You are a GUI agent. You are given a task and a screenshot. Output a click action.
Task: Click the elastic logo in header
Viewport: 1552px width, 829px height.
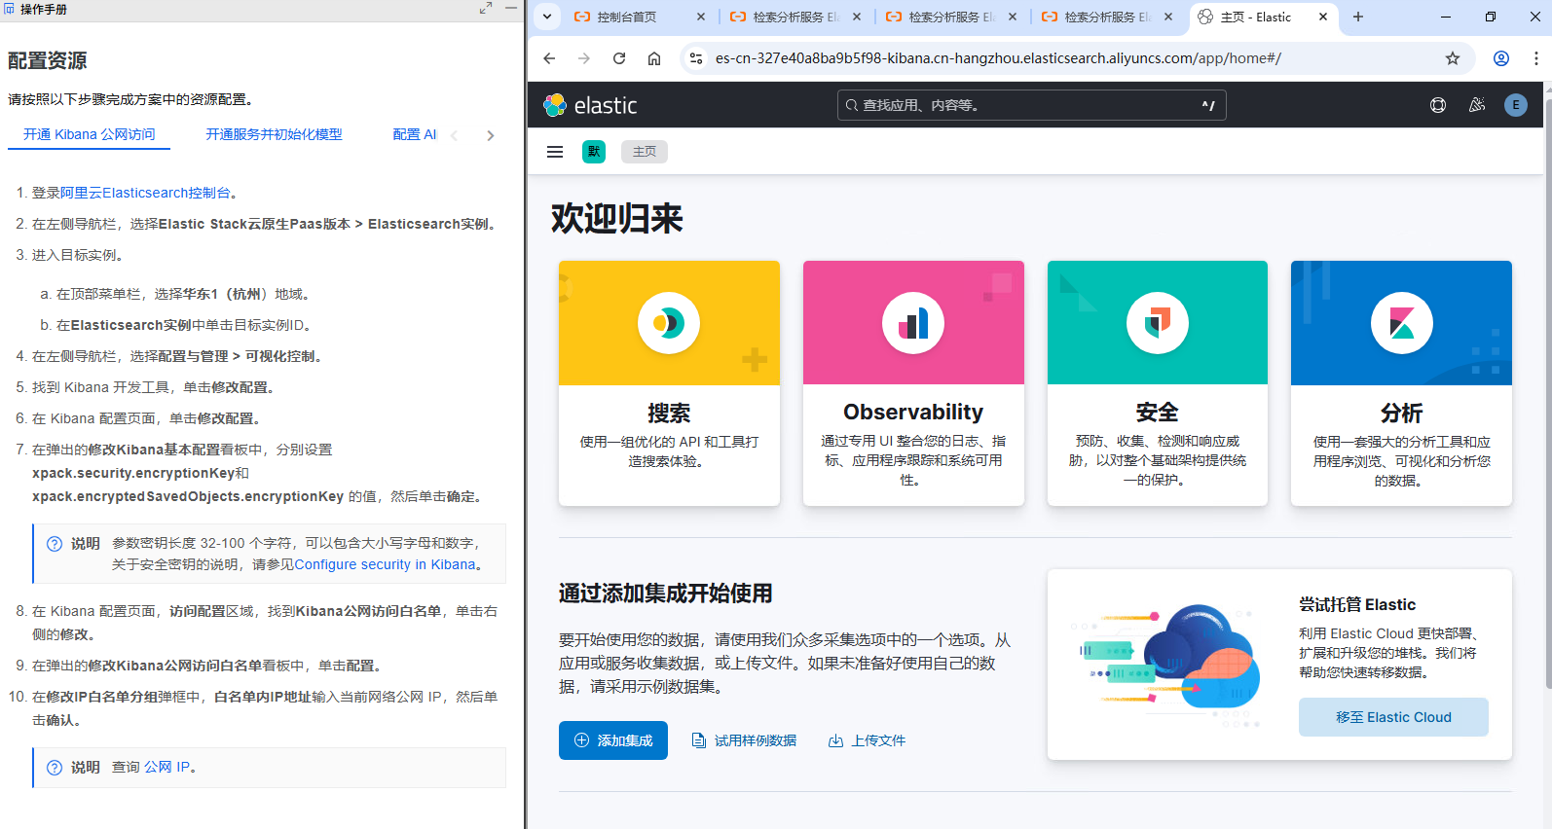coord(590,105)
